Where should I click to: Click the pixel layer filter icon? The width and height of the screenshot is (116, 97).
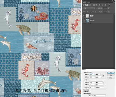[x=94, y=5]
